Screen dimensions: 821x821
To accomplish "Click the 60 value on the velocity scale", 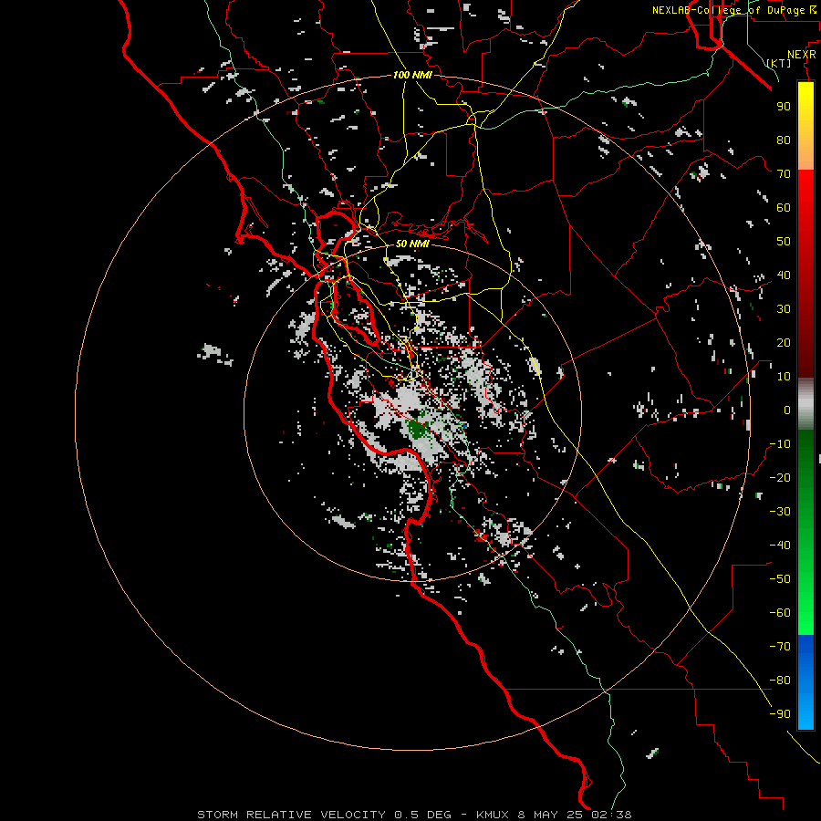I will click(x=784, y=207).
